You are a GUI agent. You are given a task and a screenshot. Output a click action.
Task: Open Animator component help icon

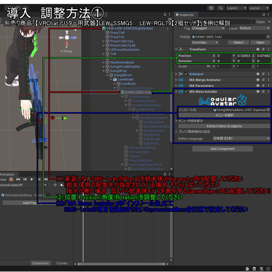click(x=258, y=74)
